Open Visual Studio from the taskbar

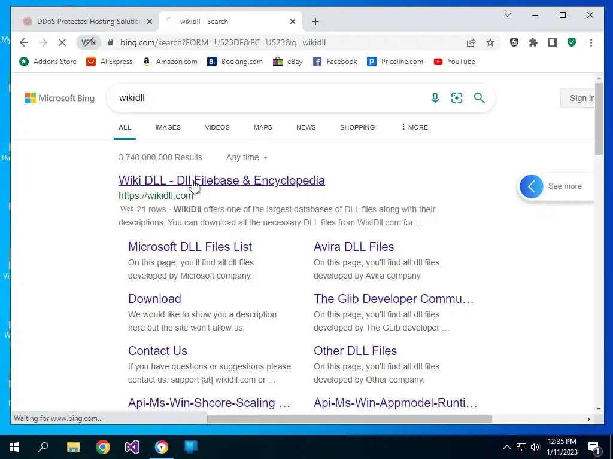coord(132,447)
